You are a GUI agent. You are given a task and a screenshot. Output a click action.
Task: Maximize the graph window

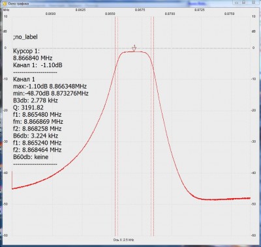pos(244,3)
